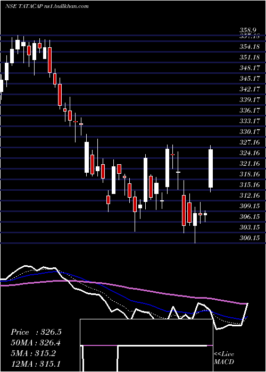Click the 342.17 price axis label
This screenshot has height=372, width=266.
point(249,89)
